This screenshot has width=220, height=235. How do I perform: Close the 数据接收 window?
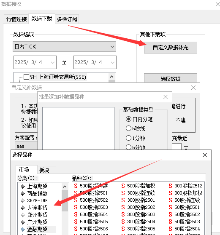[x=217, y=4]
